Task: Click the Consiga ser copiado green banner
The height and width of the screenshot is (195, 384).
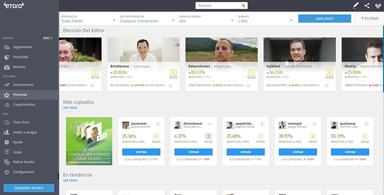Action: click(89, 141)
